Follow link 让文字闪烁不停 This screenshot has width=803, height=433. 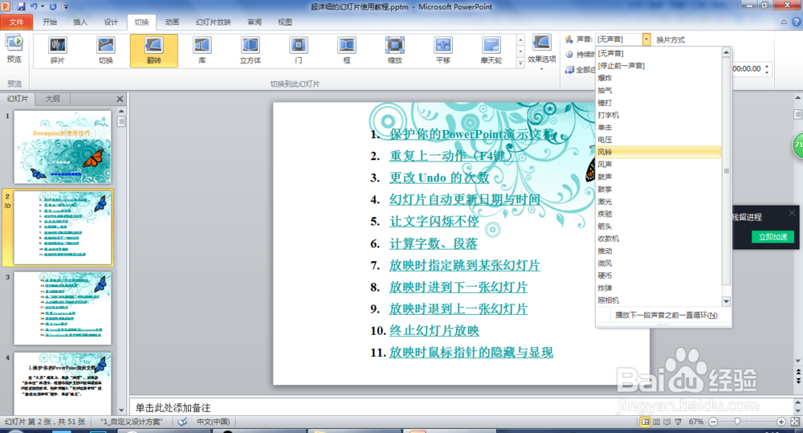click(434, 222)
